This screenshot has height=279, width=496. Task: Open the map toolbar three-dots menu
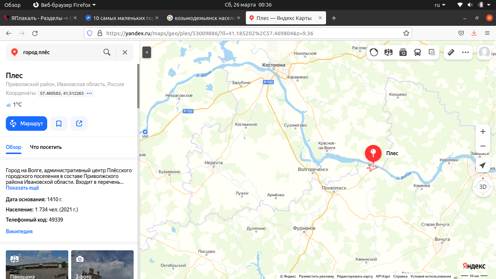(x=465, y=52)
